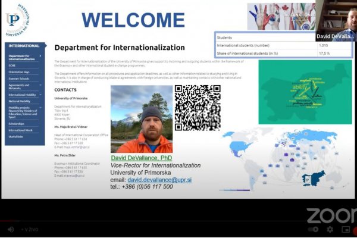The image size is (357, 238).
Task: Open the player settings gear
Action: click(x=330, y=229)
